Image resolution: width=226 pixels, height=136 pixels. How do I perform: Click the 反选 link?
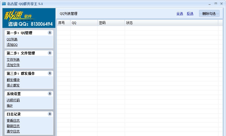(x=190, y=14)
